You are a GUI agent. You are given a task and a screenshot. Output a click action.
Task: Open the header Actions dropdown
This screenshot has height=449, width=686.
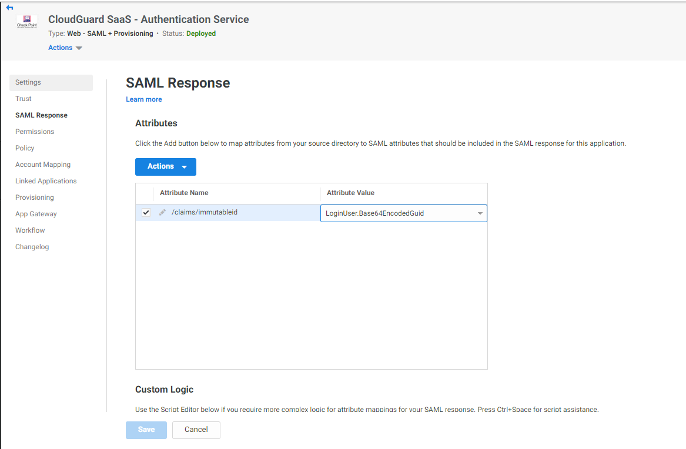tap(65, 48)
